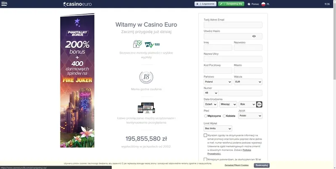Click the Utwórz Hasło password field
This screenshot has height=169, width=336.
pos(233,36)
